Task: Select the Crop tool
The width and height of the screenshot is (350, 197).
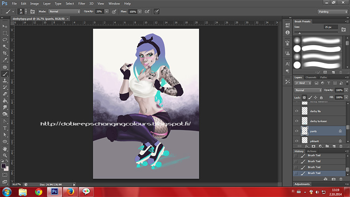Action: (5, 53)
